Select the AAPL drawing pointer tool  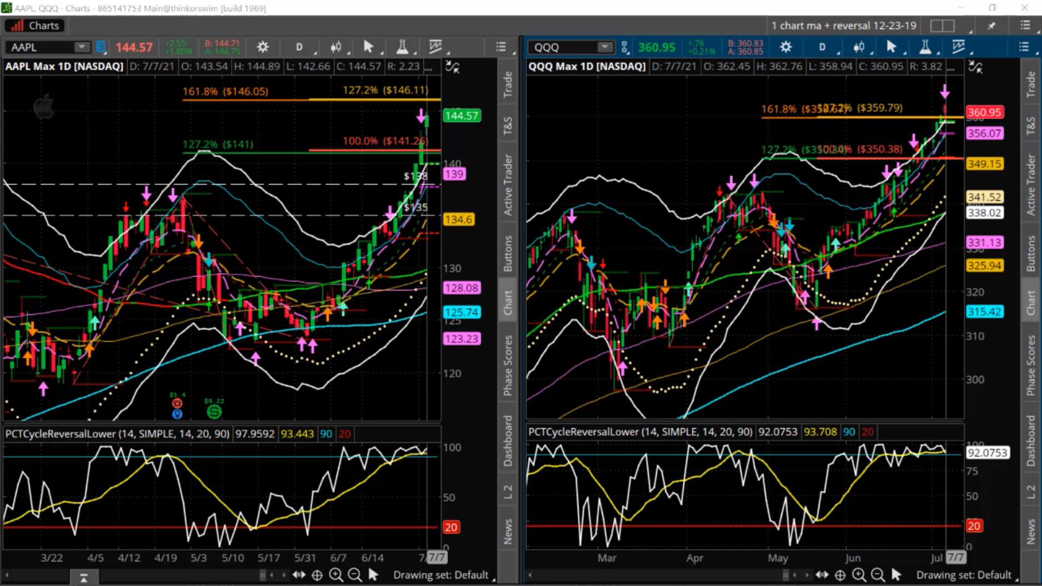(x=368, y=47)
